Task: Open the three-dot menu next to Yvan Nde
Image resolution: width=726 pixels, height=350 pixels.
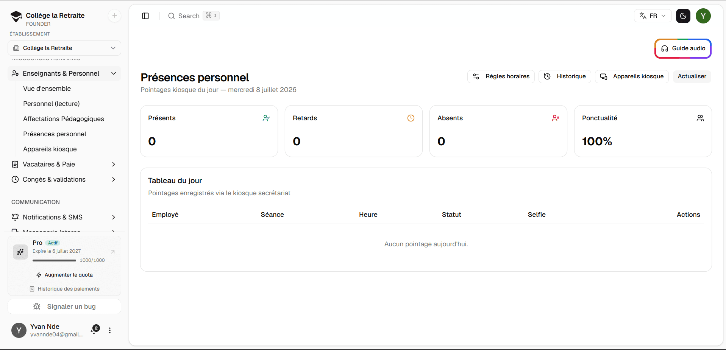Action: coord(110,330)
